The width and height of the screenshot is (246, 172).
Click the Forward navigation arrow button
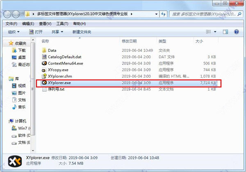pos(16,14)
